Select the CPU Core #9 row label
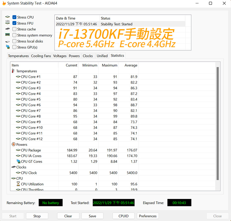231x221 pixels. coord(31,122)
